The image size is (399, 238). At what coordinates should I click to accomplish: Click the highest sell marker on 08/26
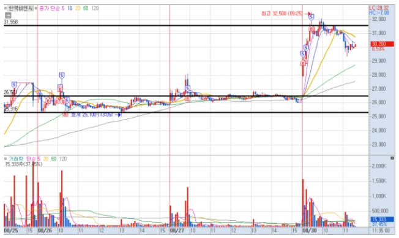pos(62,75)
